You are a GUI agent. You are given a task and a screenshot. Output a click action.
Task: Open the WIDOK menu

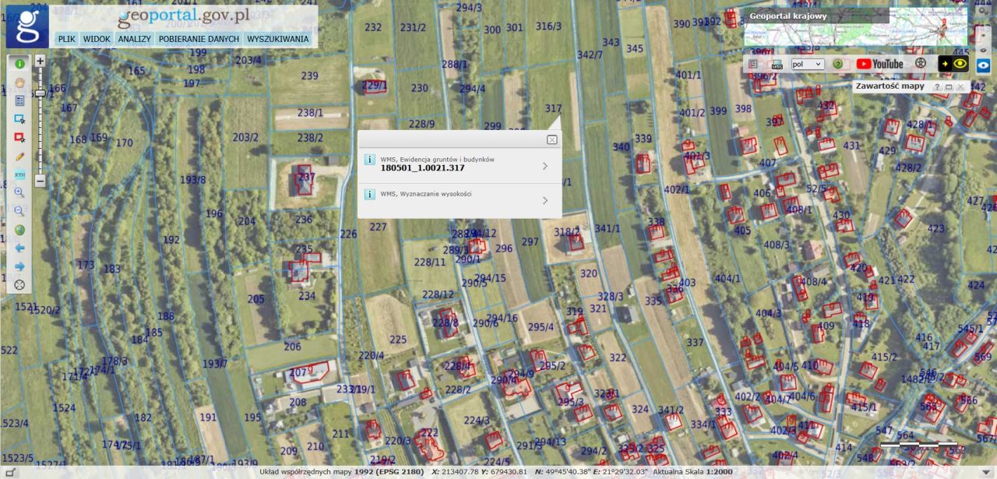[97, 39]
